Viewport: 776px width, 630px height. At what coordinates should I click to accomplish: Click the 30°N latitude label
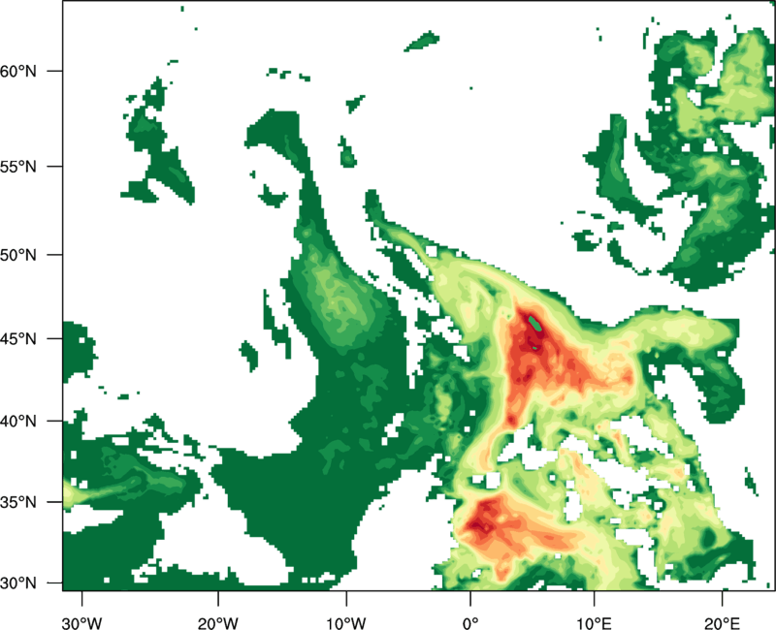[18, 583]
